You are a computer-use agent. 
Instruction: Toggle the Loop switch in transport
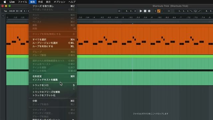[195, 11]
